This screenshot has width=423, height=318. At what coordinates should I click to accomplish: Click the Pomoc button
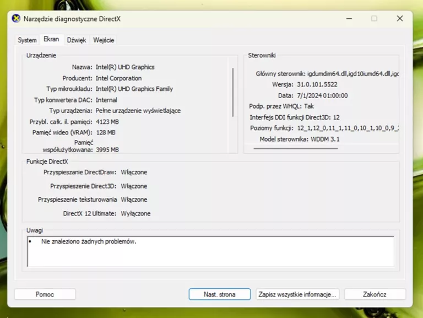pyautogui.click(x=45, y=294)
